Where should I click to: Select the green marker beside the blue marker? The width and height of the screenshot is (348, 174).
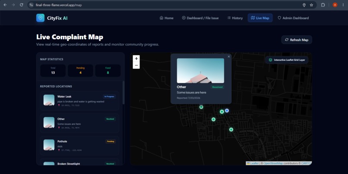point(222,112)
